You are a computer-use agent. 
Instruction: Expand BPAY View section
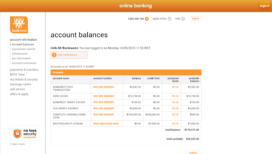click(x=17, y=75)
